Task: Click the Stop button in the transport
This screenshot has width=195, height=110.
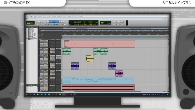Action: (116, 22)
